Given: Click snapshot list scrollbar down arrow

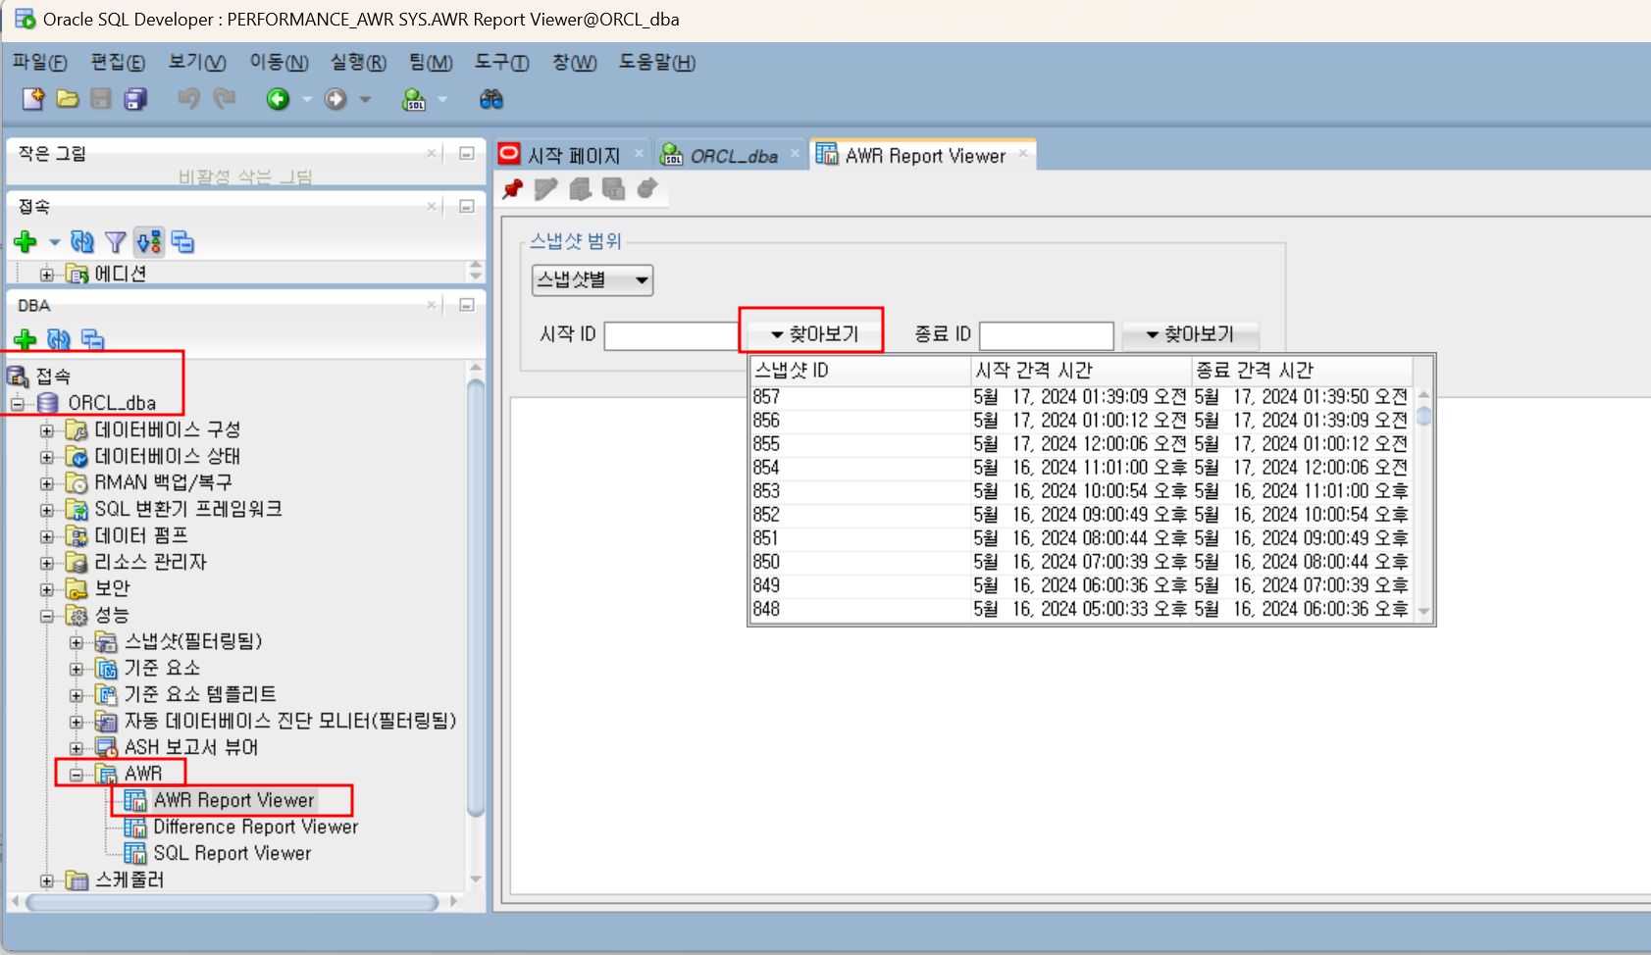Looking at the screenshot, I should tap(1423, 612).
